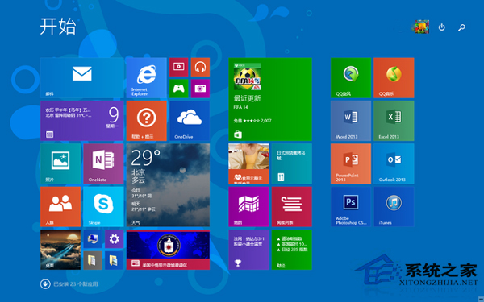
Task: Click the user account picture
Action: 421,27
